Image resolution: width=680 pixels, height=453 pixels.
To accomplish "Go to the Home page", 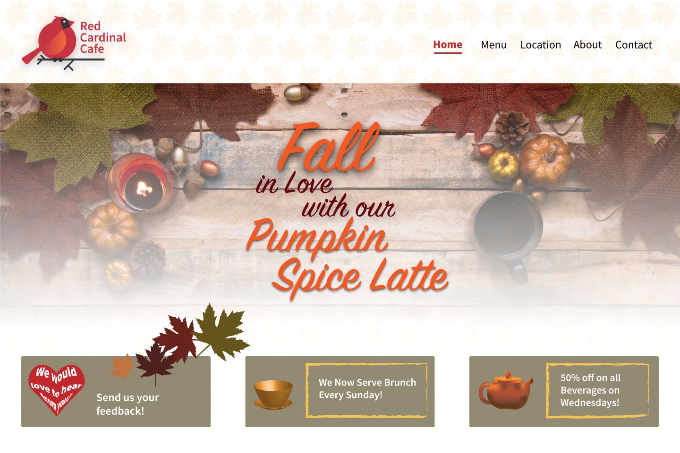I will [448, 45].
